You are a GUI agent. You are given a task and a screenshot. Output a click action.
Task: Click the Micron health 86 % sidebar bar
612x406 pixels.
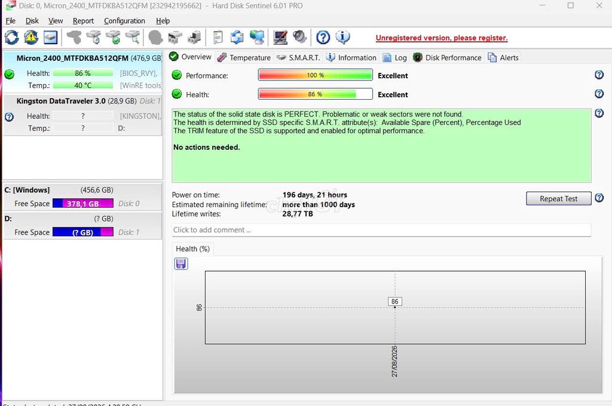click(82, 73)
